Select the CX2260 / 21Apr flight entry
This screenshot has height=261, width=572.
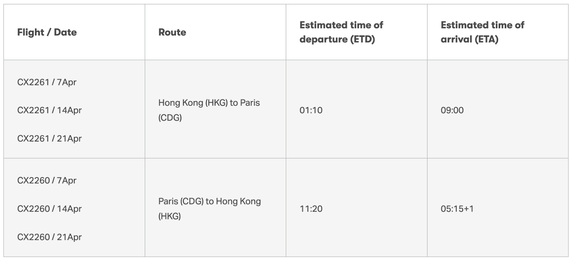[x=49, y=237]
